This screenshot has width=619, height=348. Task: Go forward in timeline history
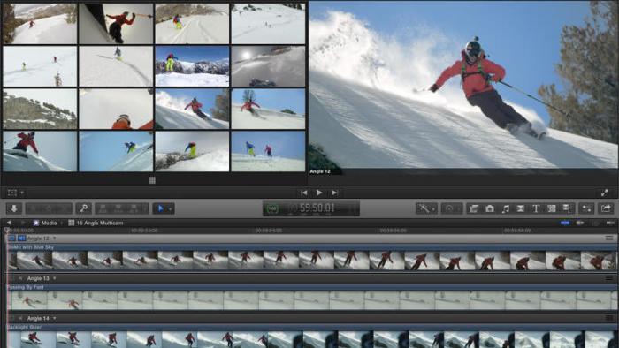(x=22, y=223)
